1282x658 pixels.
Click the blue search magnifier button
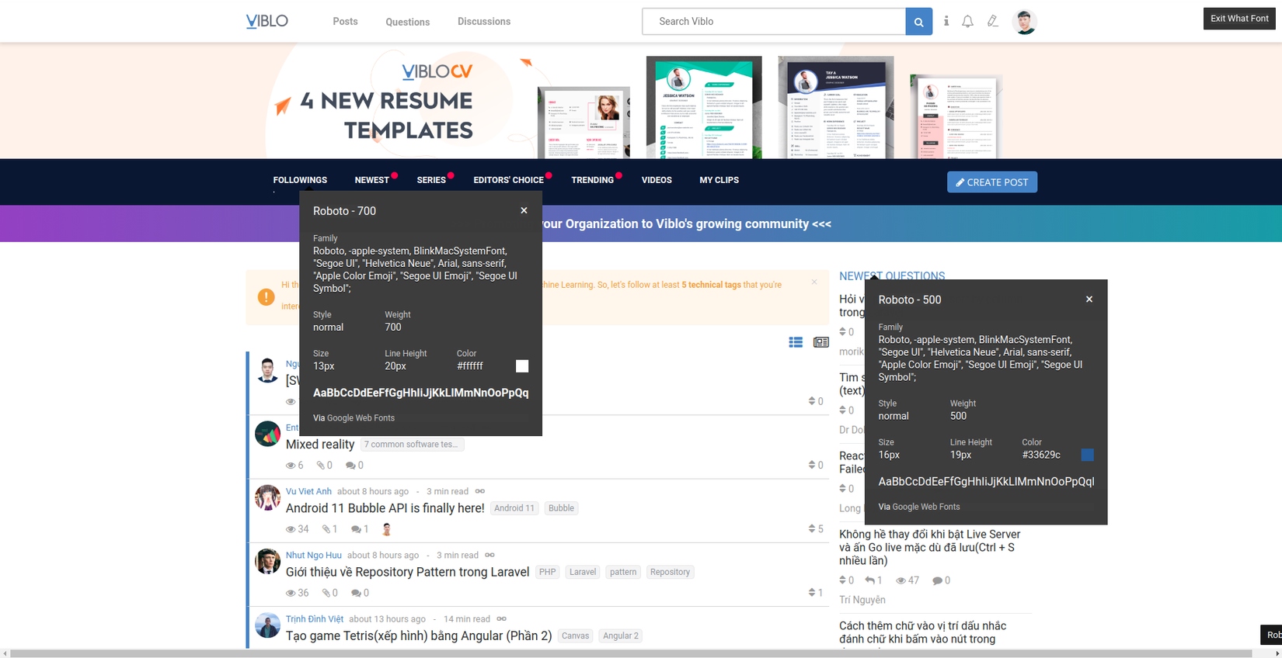918,22
